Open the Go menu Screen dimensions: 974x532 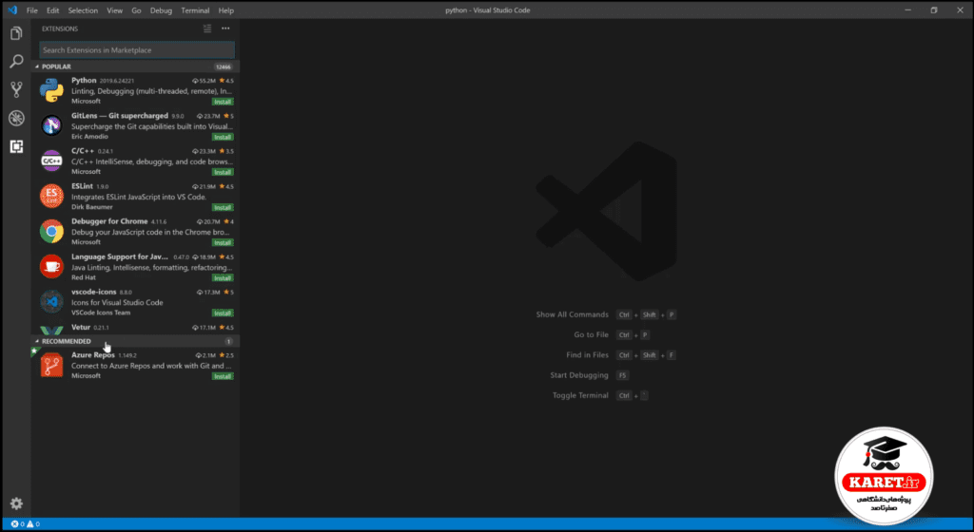(136, 10)
